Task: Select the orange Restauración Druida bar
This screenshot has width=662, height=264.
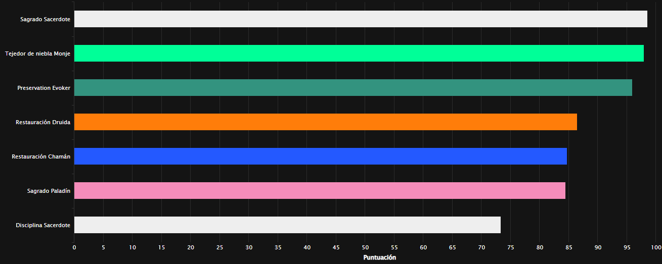Action: click(325, 122)
